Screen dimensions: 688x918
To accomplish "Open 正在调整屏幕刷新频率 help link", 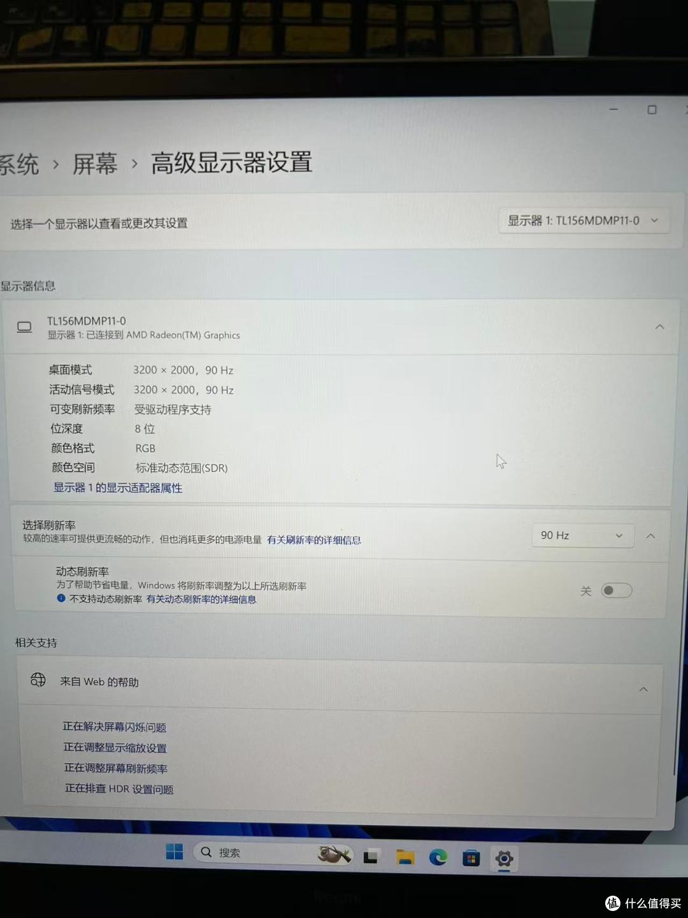I will click(116, 768).
